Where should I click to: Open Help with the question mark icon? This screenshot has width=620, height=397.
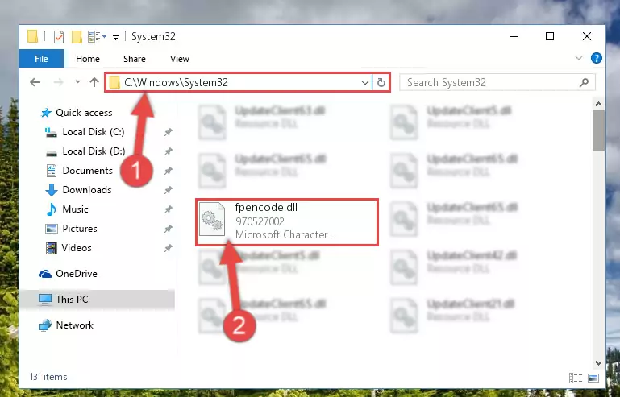click(597, 59)
